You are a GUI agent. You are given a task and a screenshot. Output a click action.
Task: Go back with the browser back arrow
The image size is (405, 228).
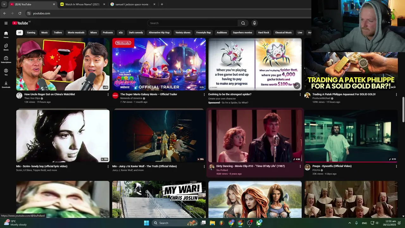tap(4, 13)
